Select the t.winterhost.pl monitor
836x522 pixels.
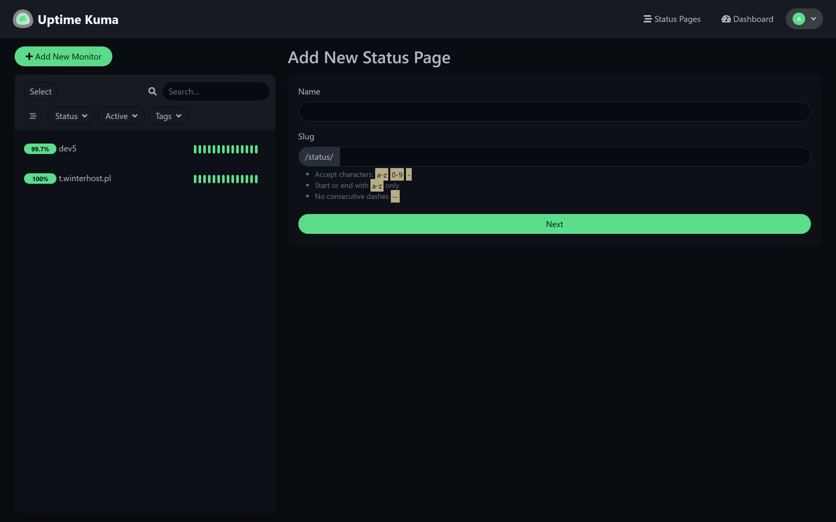tap(145, 179)
